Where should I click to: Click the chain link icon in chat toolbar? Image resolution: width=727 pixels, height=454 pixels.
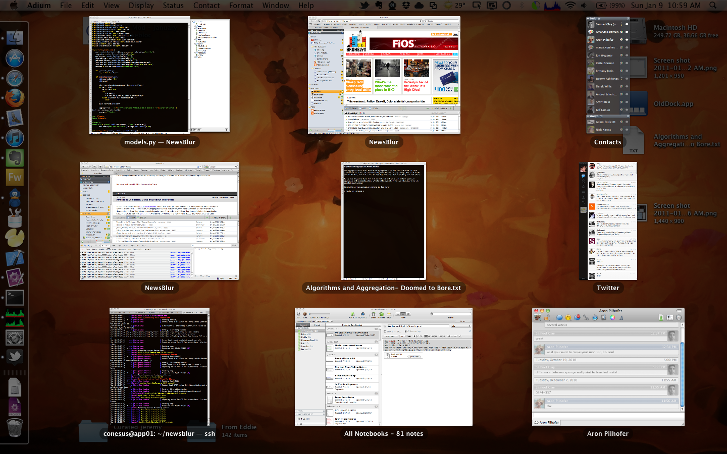tap(586, 317)
